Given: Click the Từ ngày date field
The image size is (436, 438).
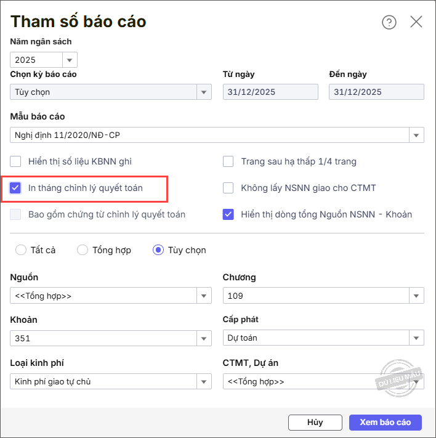Looking at the screenshot, I should coord(270,92).
